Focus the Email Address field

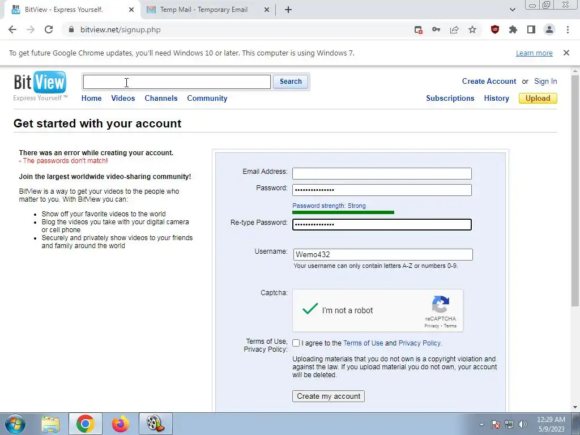[x=382, y=173]
